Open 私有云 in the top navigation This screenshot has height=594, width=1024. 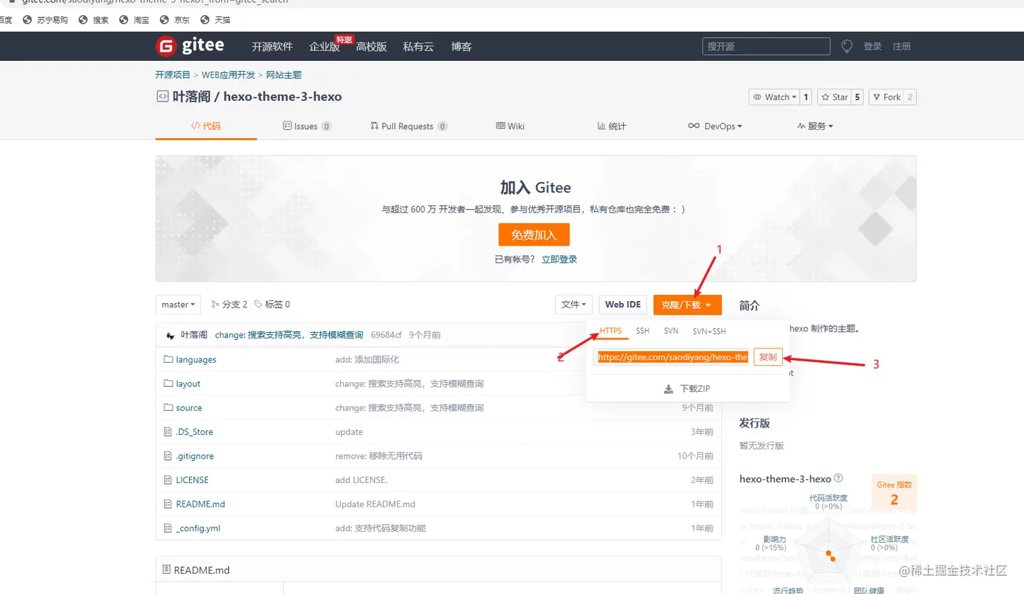418,46
